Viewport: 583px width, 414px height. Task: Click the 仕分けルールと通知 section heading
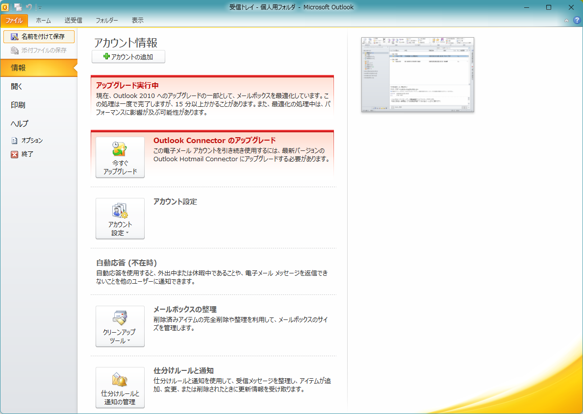183,371
